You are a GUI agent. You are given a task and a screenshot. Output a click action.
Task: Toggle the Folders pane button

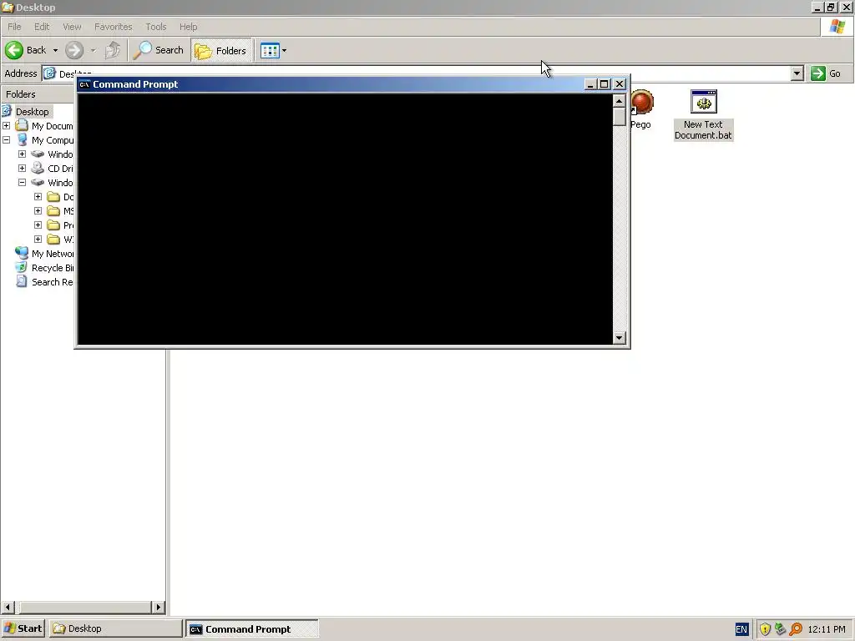click(220, 51)
